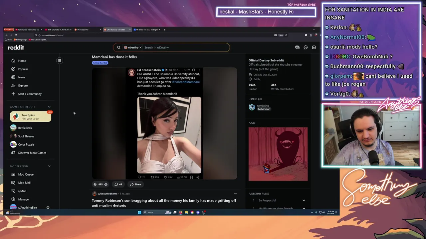Bookmark page with star icon
The width and height of the screenshot is (426, 239).
pyautogui.click(x=286, y=35)
